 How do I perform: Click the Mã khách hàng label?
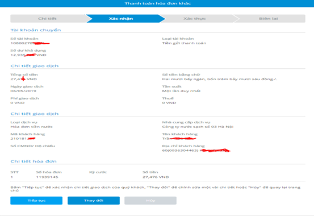point(28,134)
